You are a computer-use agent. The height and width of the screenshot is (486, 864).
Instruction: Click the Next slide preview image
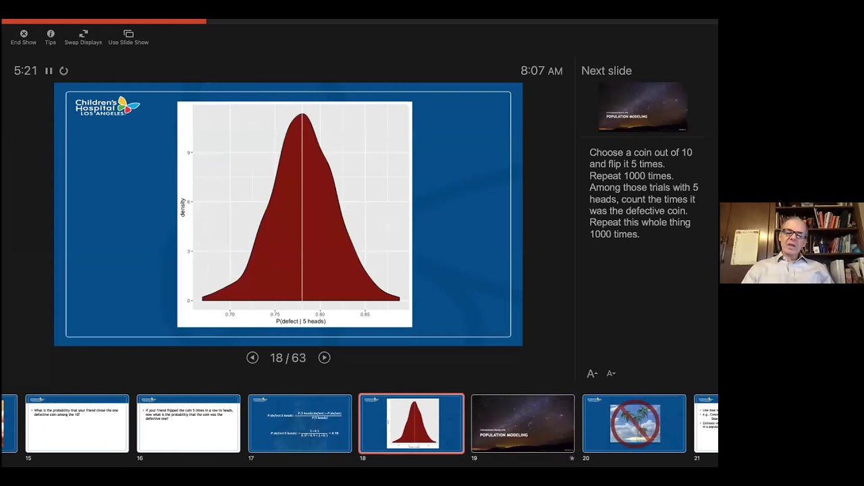tap(643, 107)
